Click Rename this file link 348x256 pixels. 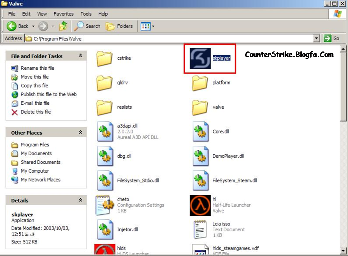(38, 68)
